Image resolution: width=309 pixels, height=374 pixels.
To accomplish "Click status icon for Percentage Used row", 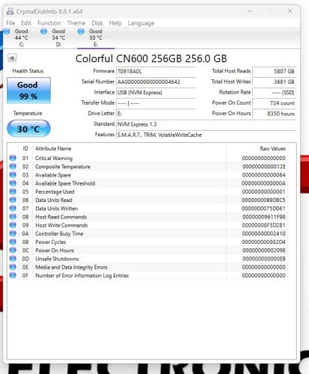I will (13, 191).
